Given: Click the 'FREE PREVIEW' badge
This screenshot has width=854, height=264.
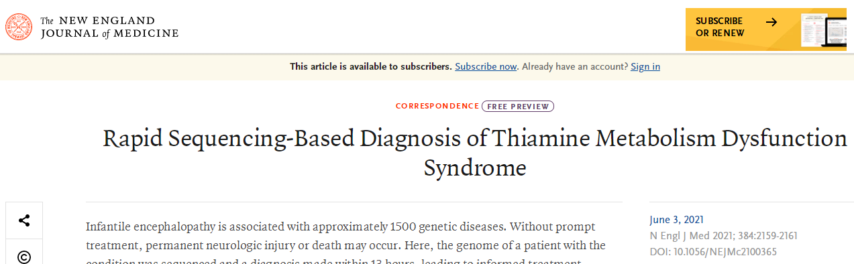Looking at the screenshot, I should tap(518, 106).
